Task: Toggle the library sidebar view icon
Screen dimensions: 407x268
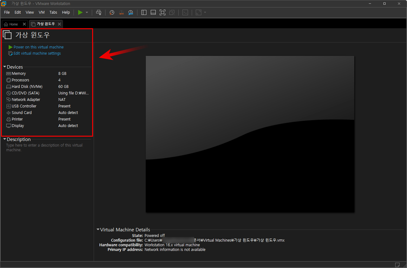Action: 144,12
